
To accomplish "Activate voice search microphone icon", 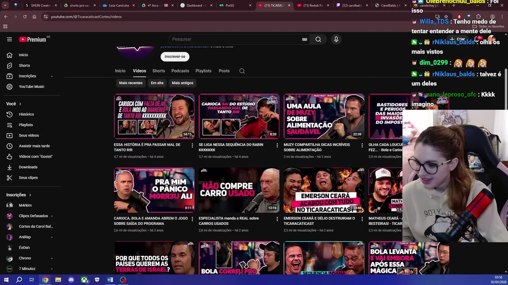I will [336, 39].
